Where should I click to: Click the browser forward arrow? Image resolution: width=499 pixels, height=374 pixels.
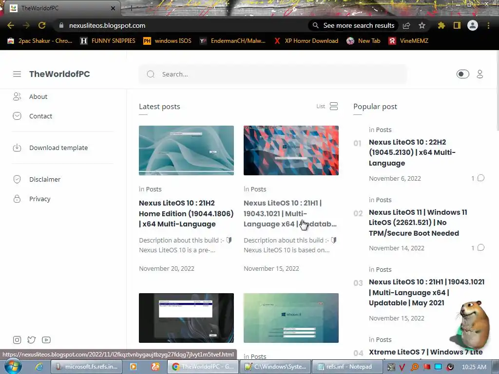click(26, 25)
